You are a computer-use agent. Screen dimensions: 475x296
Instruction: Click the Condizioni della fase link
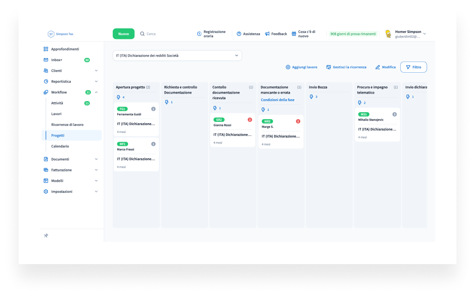(277, 100)
